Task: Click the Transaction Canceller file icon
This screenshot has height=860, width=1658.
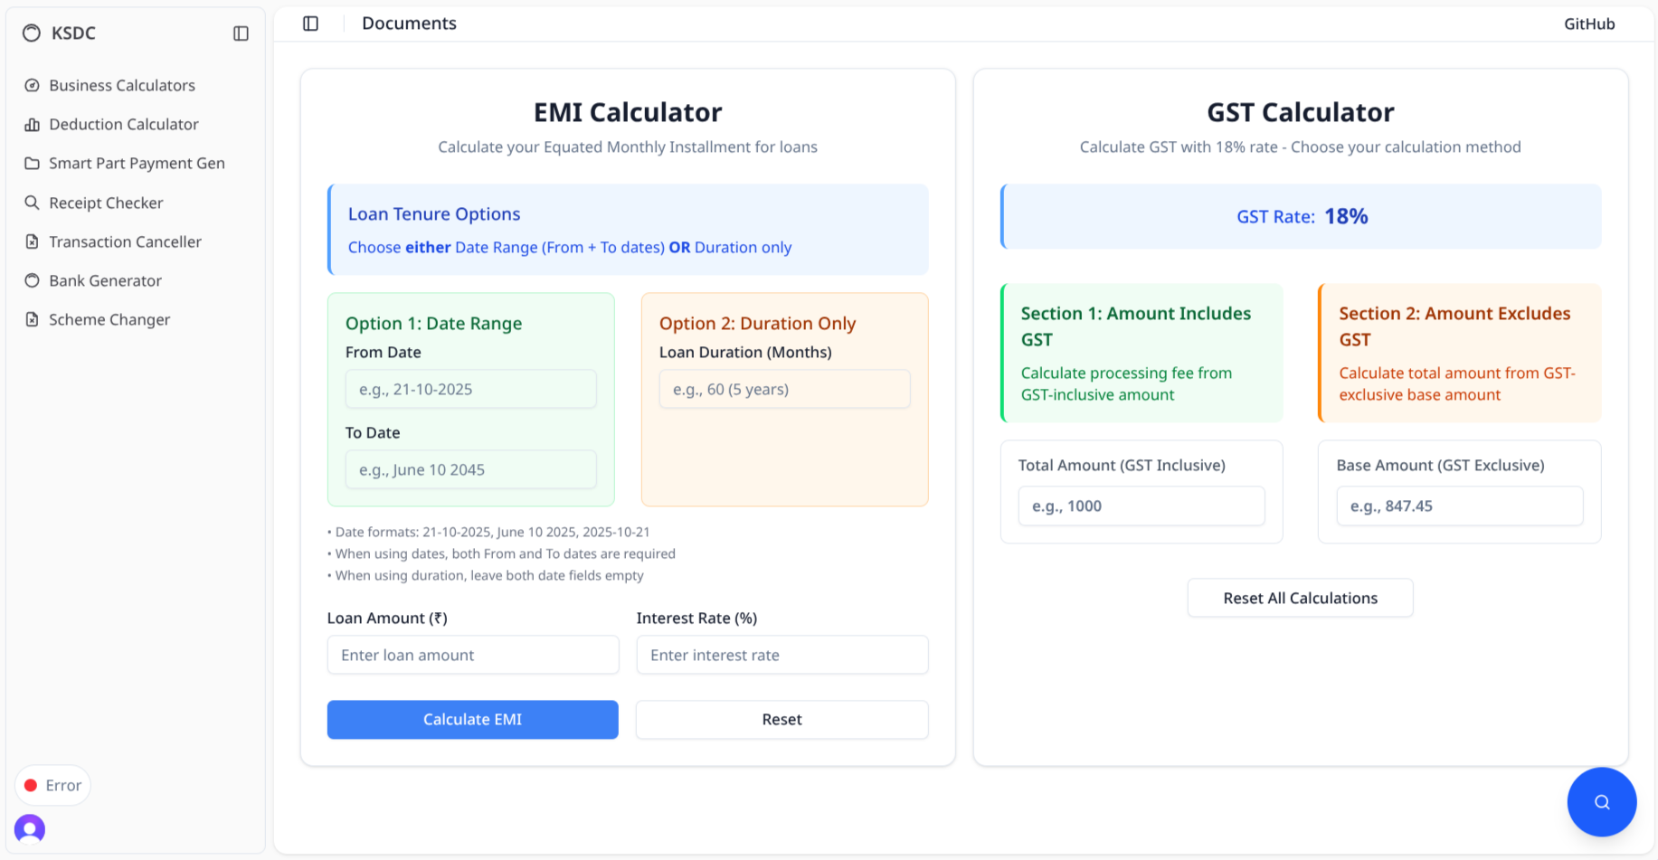Action: click(x=32, y=241)
